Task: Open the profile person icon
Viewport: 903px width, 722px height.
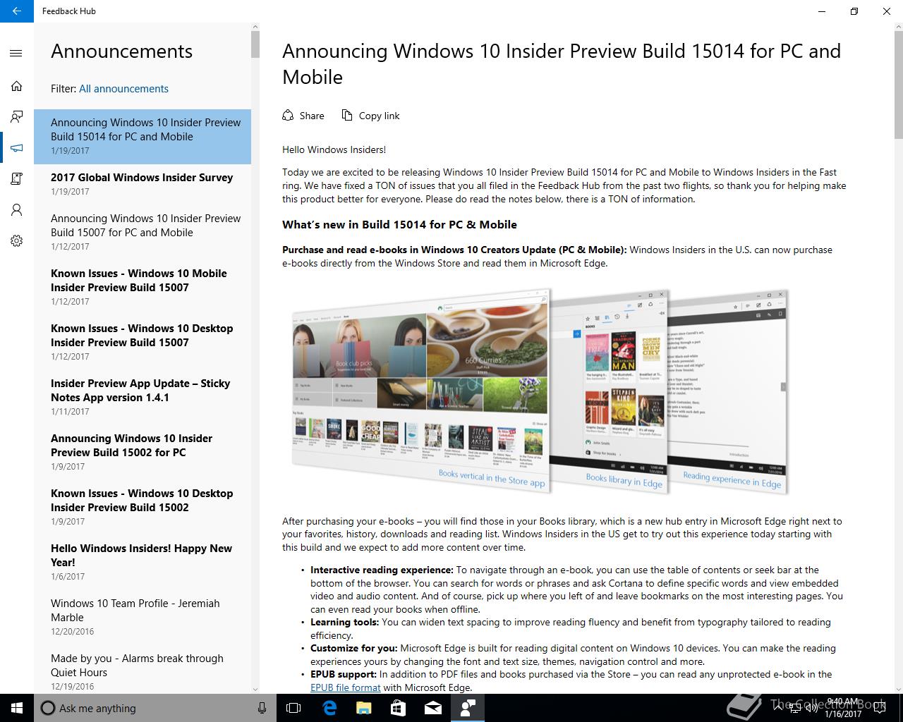Action: click(16, 210)
